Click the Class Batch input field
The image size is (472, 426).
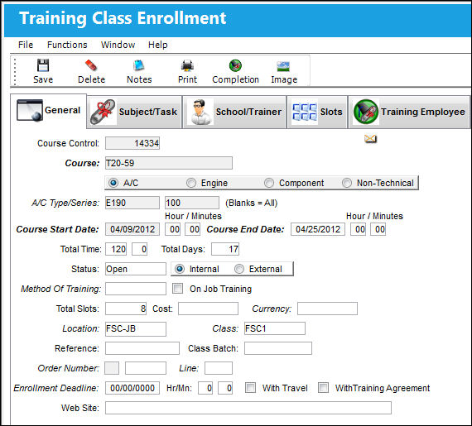pyautogui.click(x=278, y=348)
